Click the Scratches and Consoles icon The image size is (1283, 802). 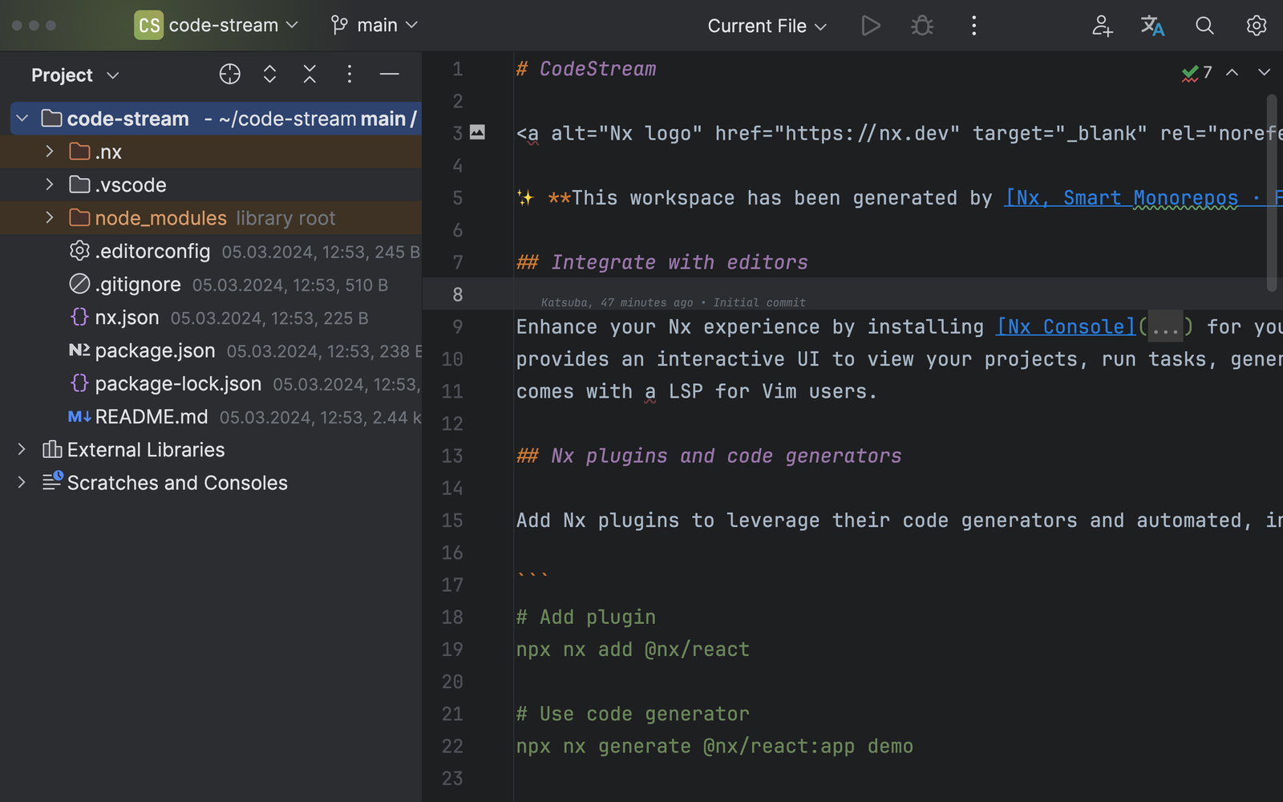pyautogui.click(x=52, y=481)
